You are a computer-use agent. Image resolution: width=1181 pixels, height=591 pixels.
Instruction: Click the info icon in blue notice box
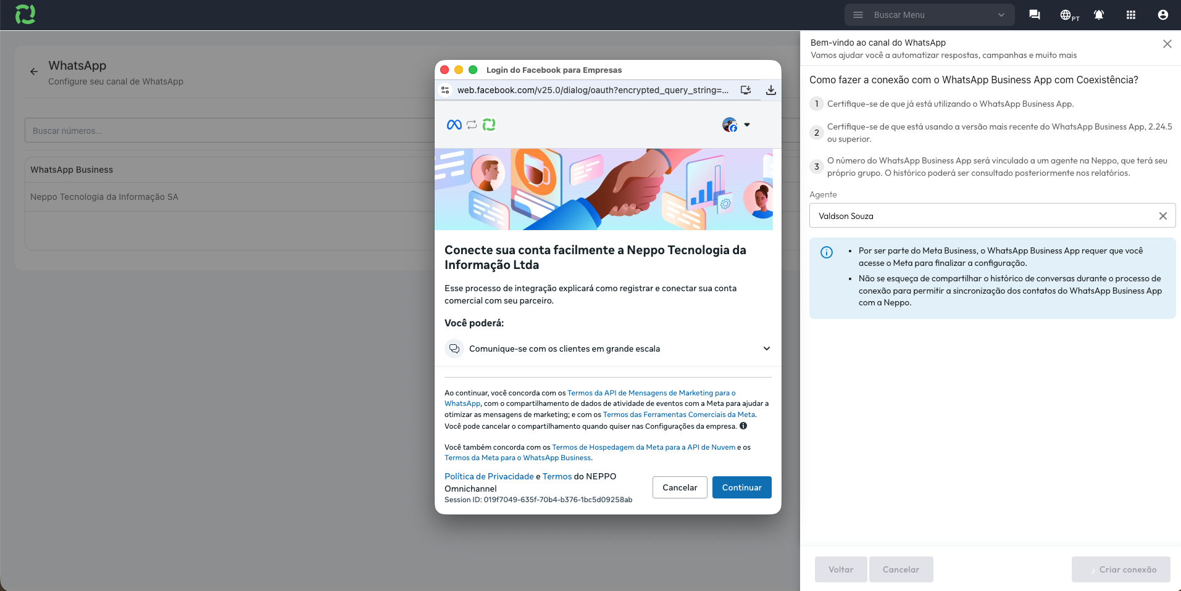[x=827, y=252]
